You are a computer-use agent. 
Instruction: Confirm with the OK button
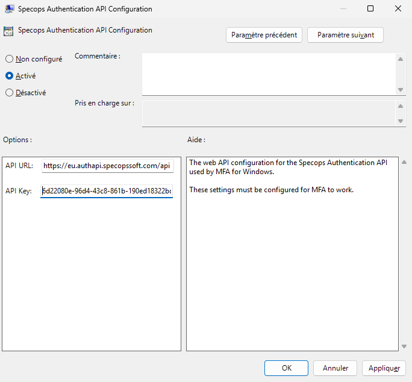(286, 368)
